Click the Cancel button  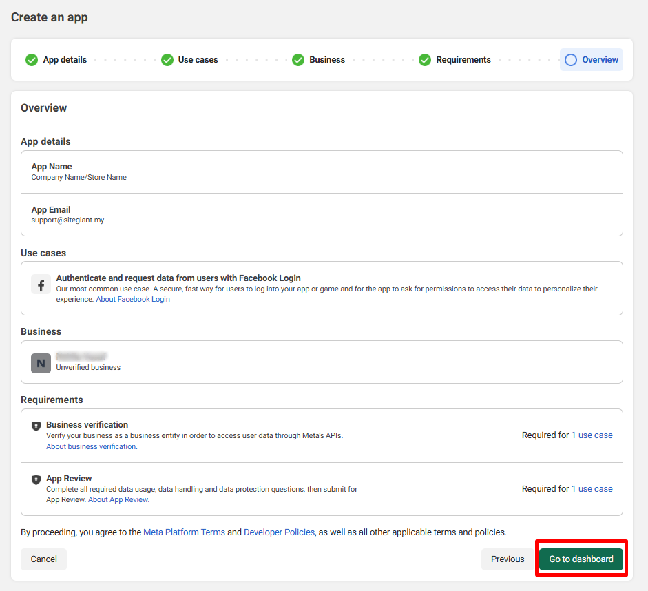tap(44, 559)
